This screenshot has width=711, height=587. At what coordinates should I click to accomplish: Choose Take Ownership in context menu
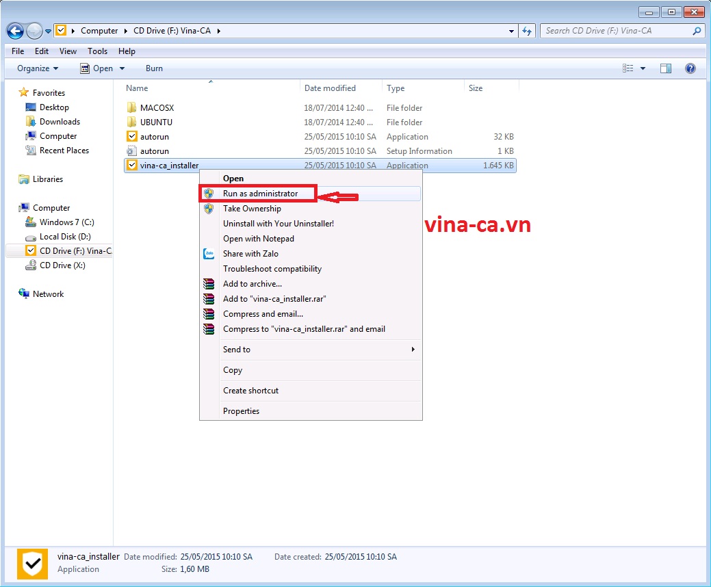252,209
